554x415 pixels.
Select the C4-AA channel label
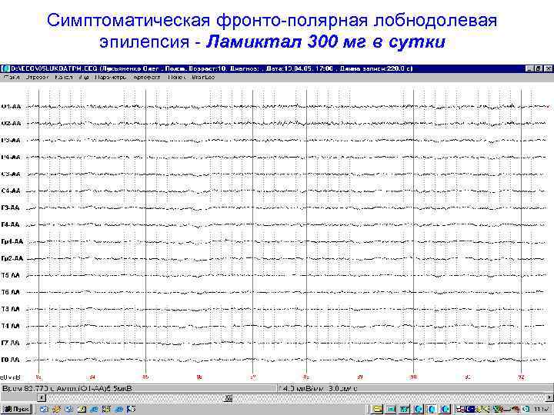(x=11, y=191)
